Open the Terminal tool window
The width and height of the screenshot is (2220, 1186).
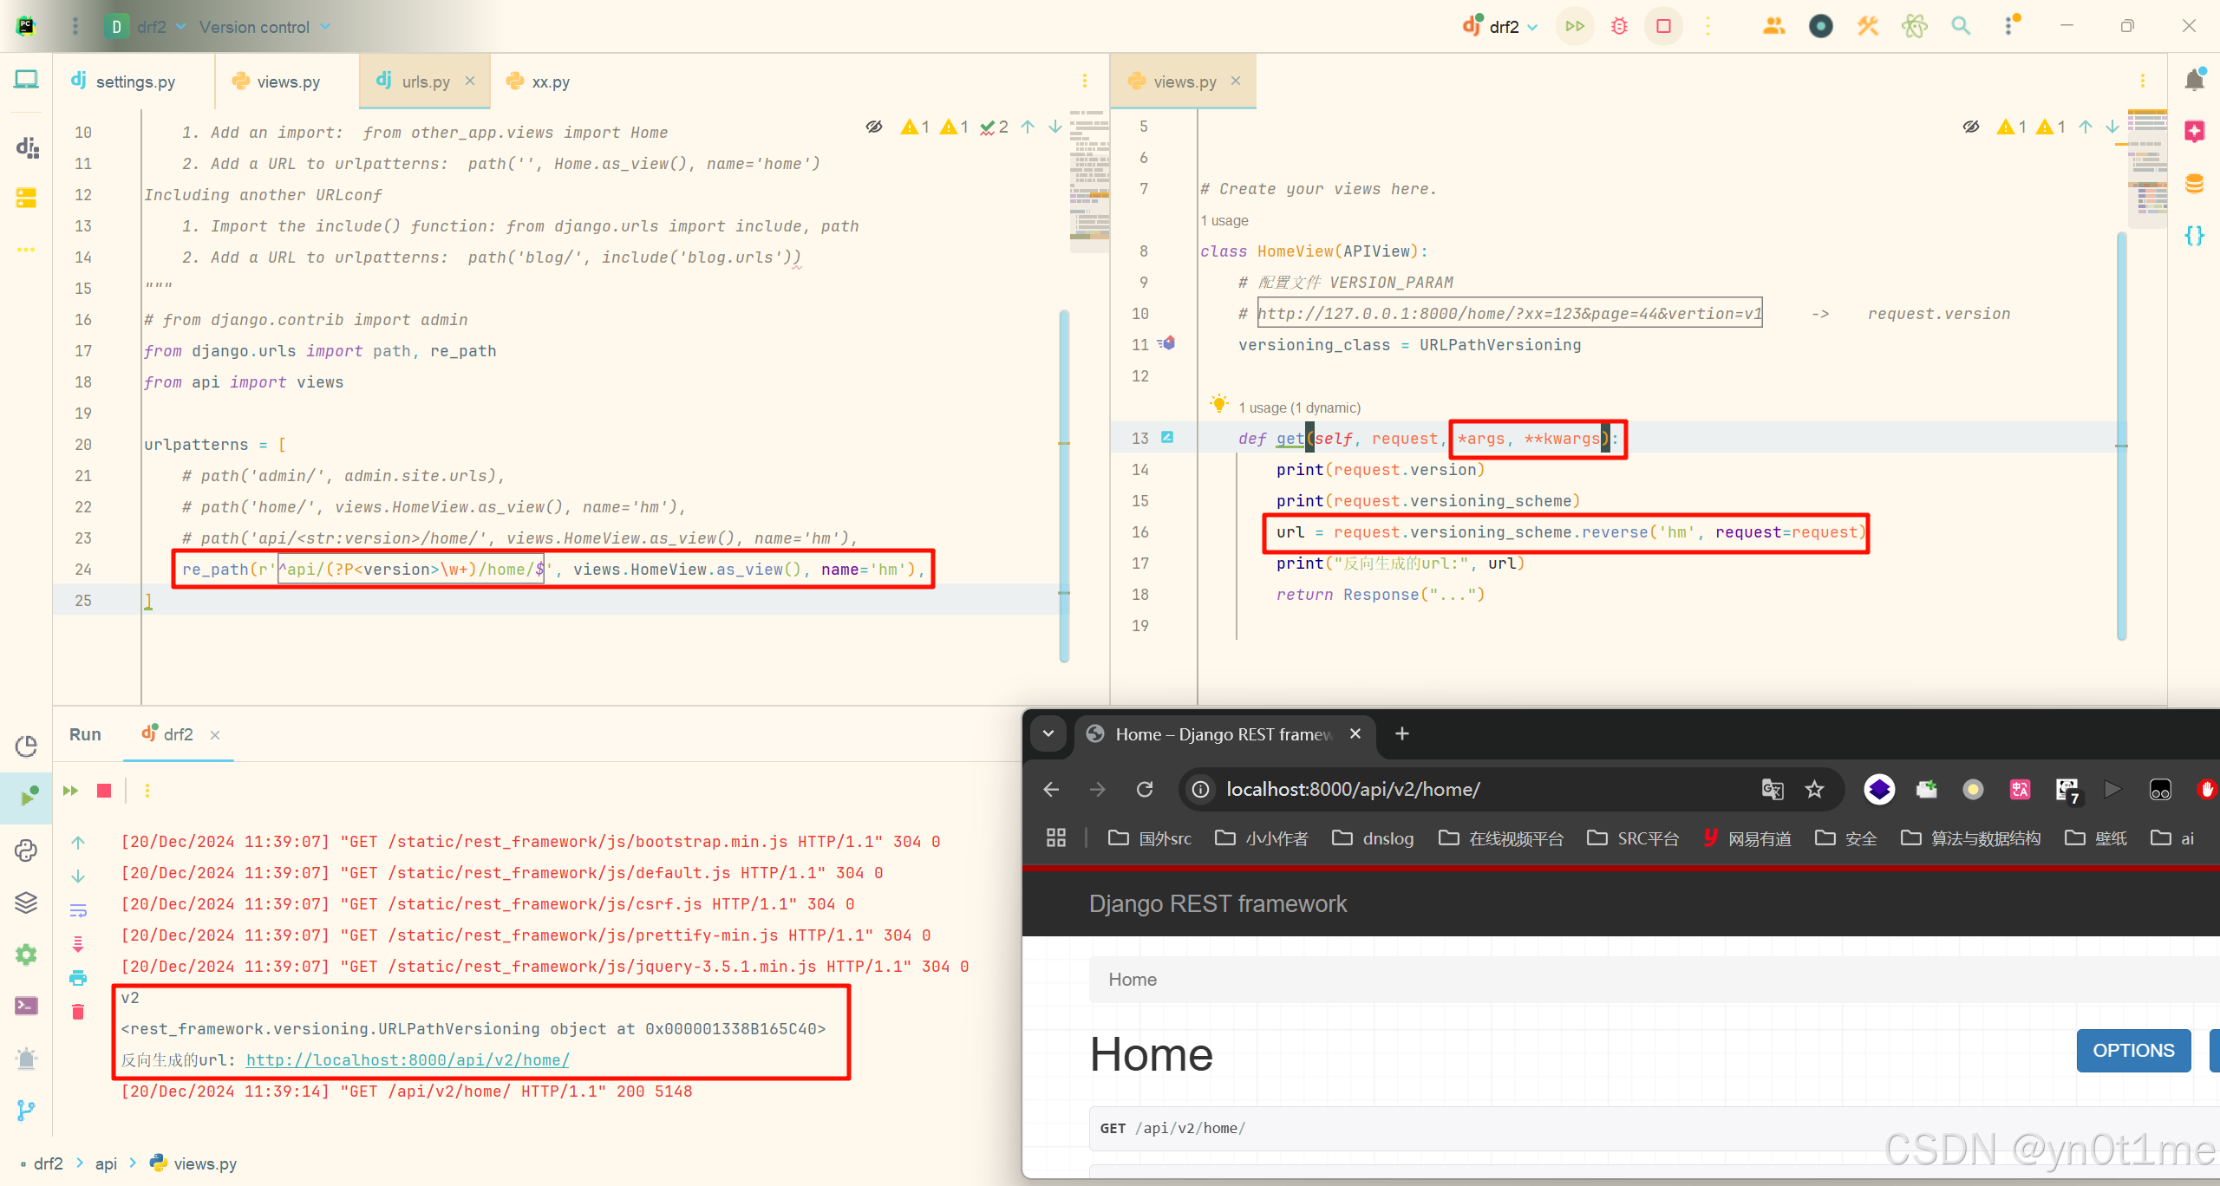(26, 1006)
